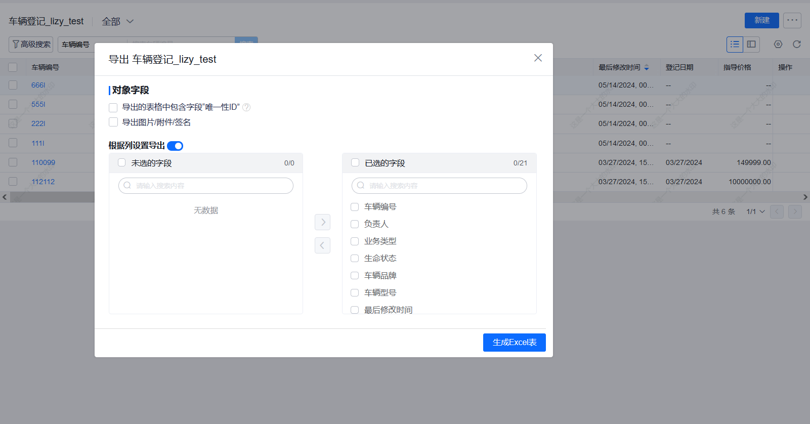This screenshot has height=424, width=810.
Task: Select all in 未选的字段 list
Action: (x=121, y=162)
